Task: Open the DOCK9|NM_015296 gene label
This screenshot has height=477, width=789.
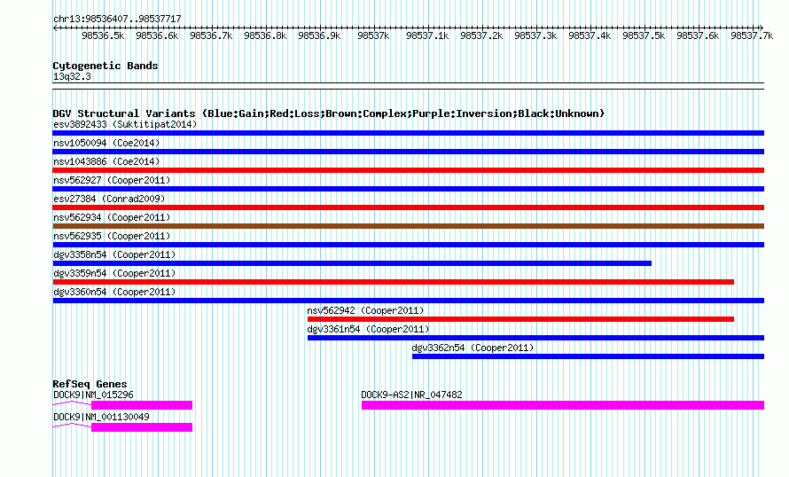Action: (x=93, y=395)
